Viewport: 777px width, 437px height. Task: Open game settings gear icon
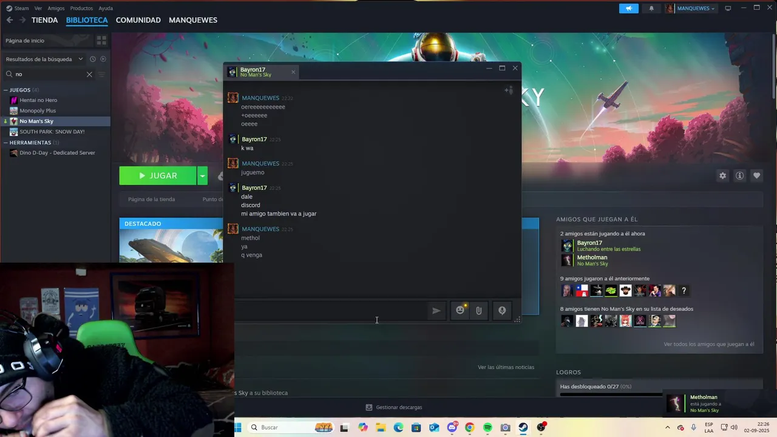722,175
